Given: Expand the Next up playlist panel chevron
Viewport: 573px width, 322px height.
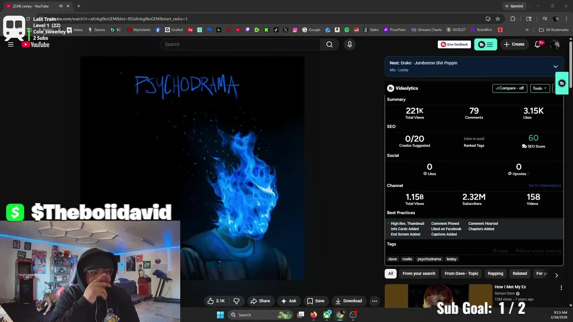Looking at the screenshot, I should 556,67.
